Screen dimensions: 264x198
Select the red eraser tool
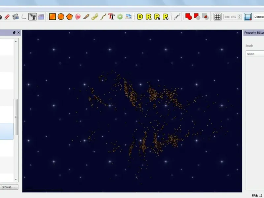7,17
